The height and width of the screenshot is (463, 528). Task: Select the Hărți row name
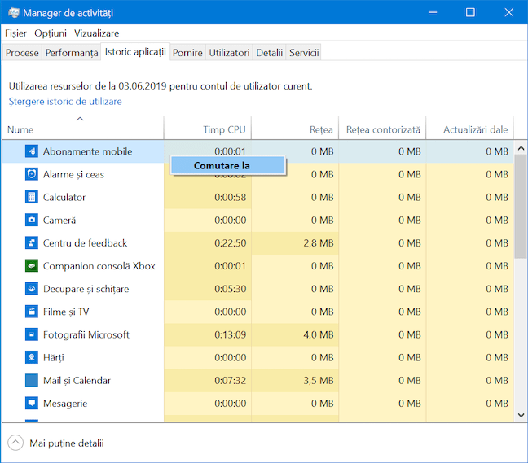54,357
